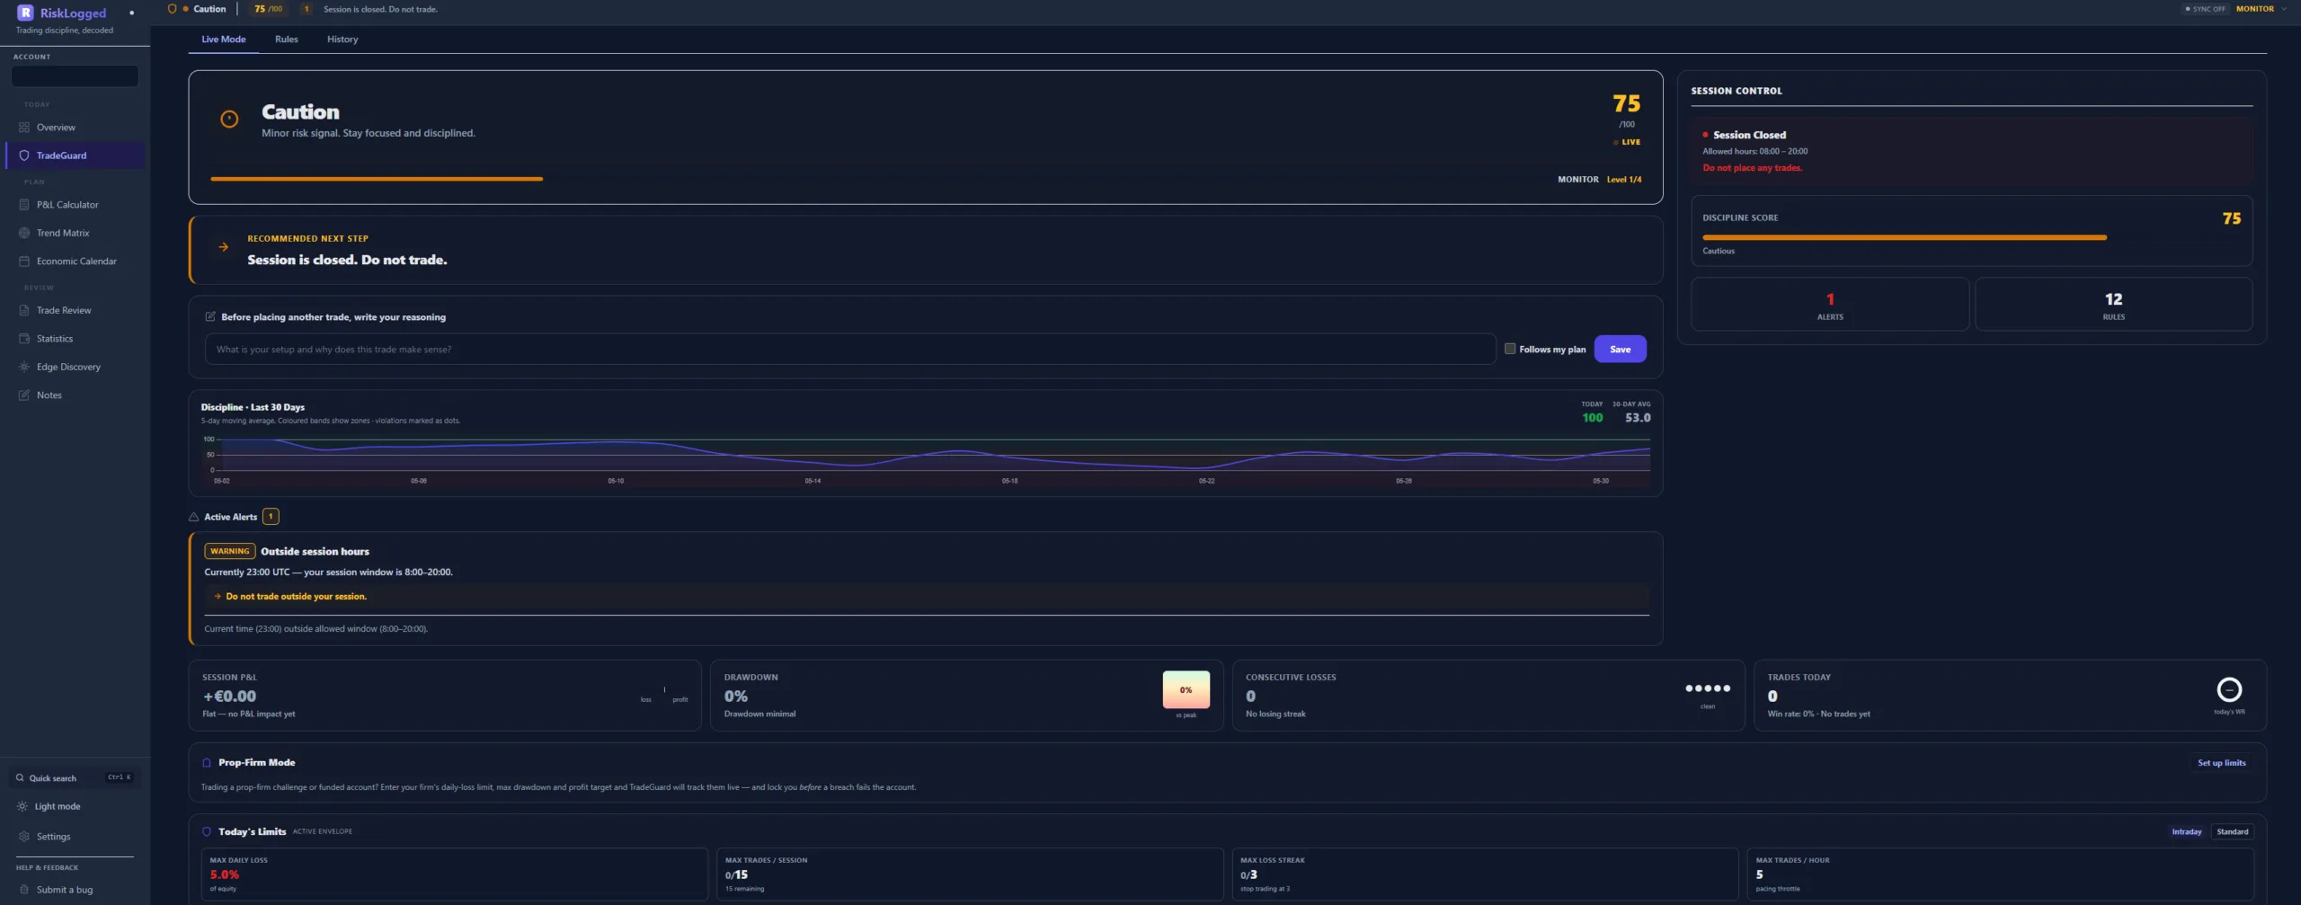Image resolution: width=2301 pixels, height=905 pixels.
Task: Click the Session Closed status text
Action: click(x=1749, y=135)
